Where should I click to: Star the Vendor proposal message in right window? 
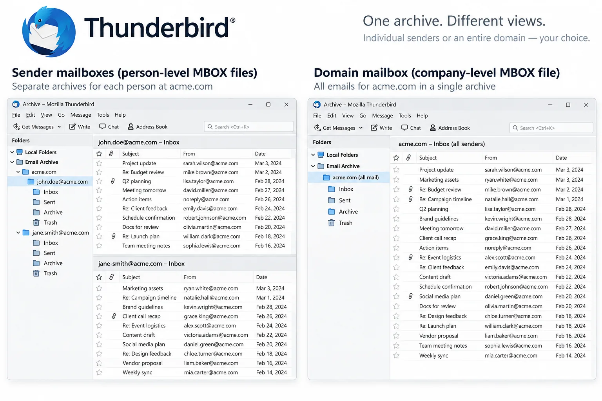(x=396, y=336)
